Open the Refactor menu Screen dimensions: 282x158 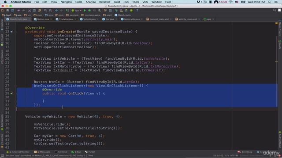(104, 2)
